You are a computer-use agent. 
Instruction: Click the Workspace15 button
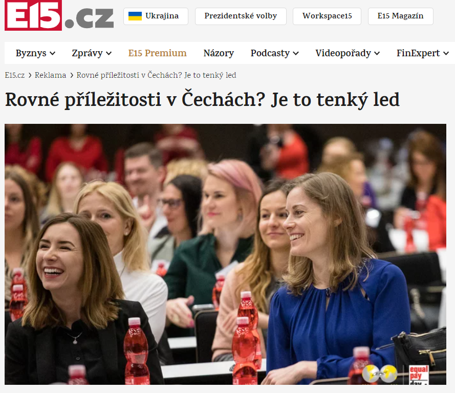click(327, 16)
